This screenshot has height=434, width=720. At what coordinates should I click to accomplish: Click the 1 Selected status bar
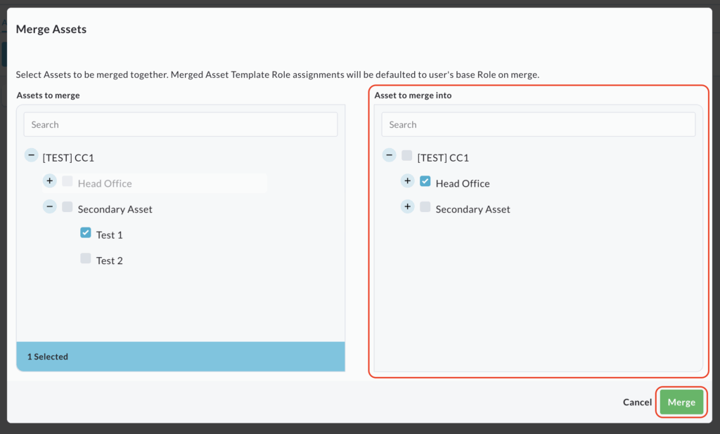(x=181, y=357)
